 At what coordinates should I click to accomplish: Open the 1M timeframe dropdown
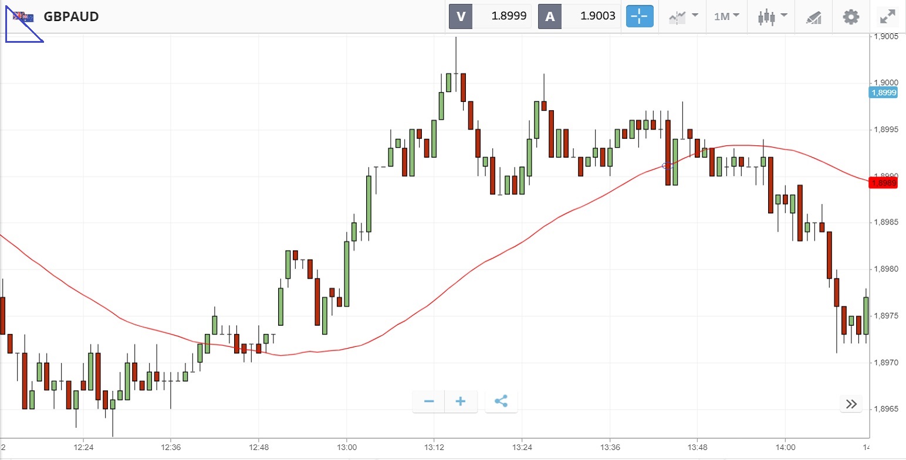pyautogui.click(x=726, y=16)
